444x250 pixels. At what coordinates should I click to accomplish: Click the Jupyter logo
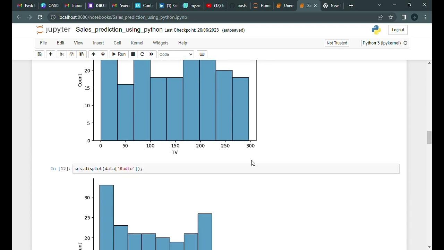pos(53,30)
